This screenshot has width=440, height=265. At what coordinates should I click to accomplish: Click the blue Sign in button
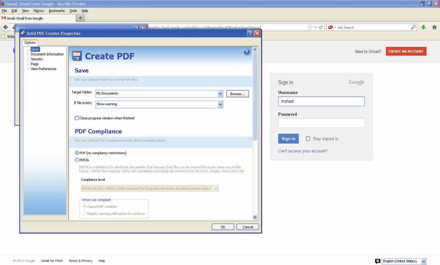[x=288, y=138]
